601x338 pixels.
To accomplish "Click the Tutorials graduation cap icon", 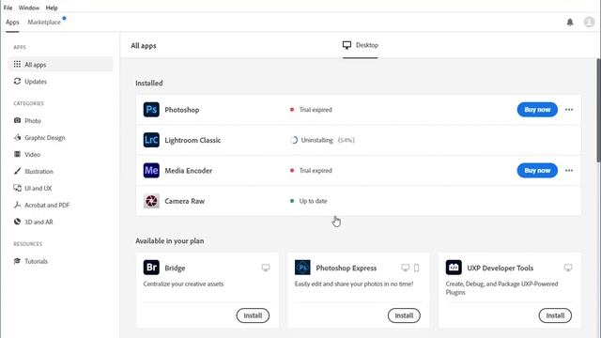I will (x=17, y=261).
